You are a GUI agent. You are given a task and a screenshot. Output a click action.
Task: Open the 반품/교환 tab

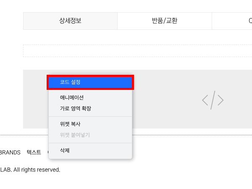point(165,21)
